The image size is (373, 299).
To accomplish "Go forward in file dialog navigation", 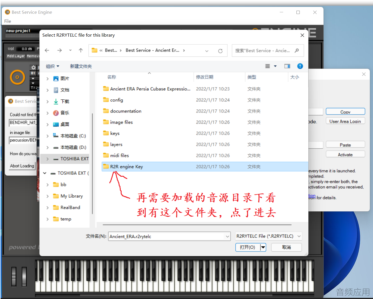I will pyautogui.click(x=59, y=50).
